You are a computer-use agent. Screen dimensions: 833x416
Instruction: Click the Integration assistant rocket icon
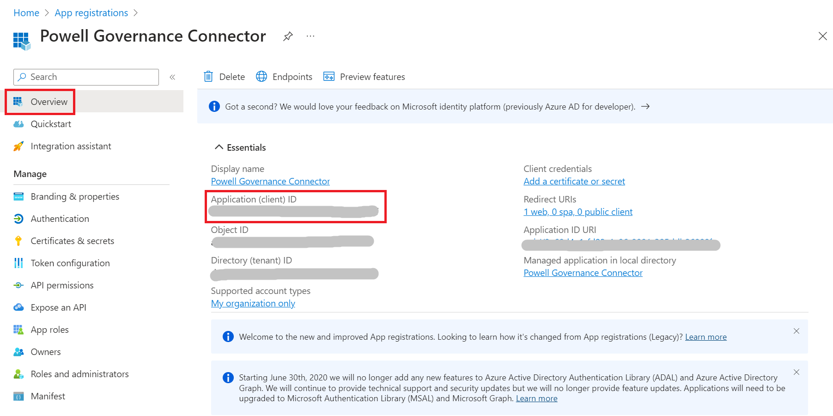tap(18, 146)
